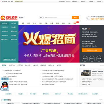This screenshot has height=104, width=104.
Task: Open listing 公司低价急销2吨PVC透明塑料
Action: 50,73
